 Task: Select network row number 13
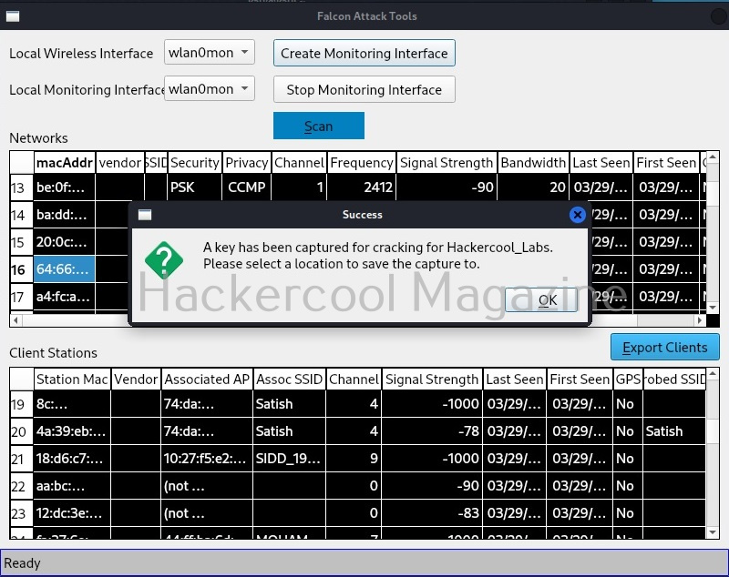click(x=21, y=187)
